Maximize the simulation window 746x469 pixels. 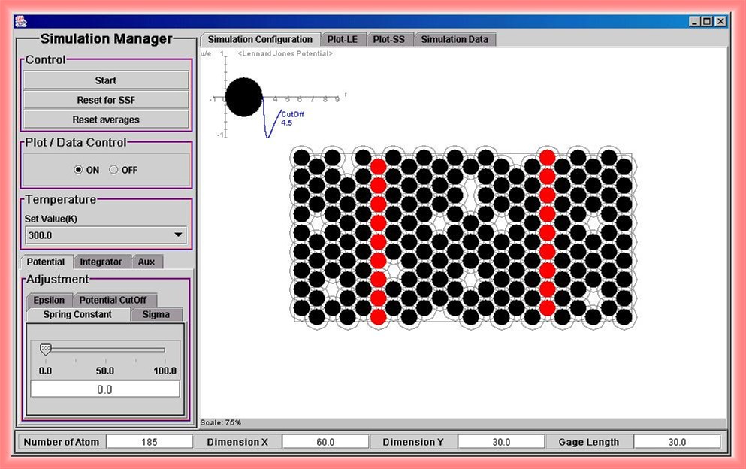(707, 22)
